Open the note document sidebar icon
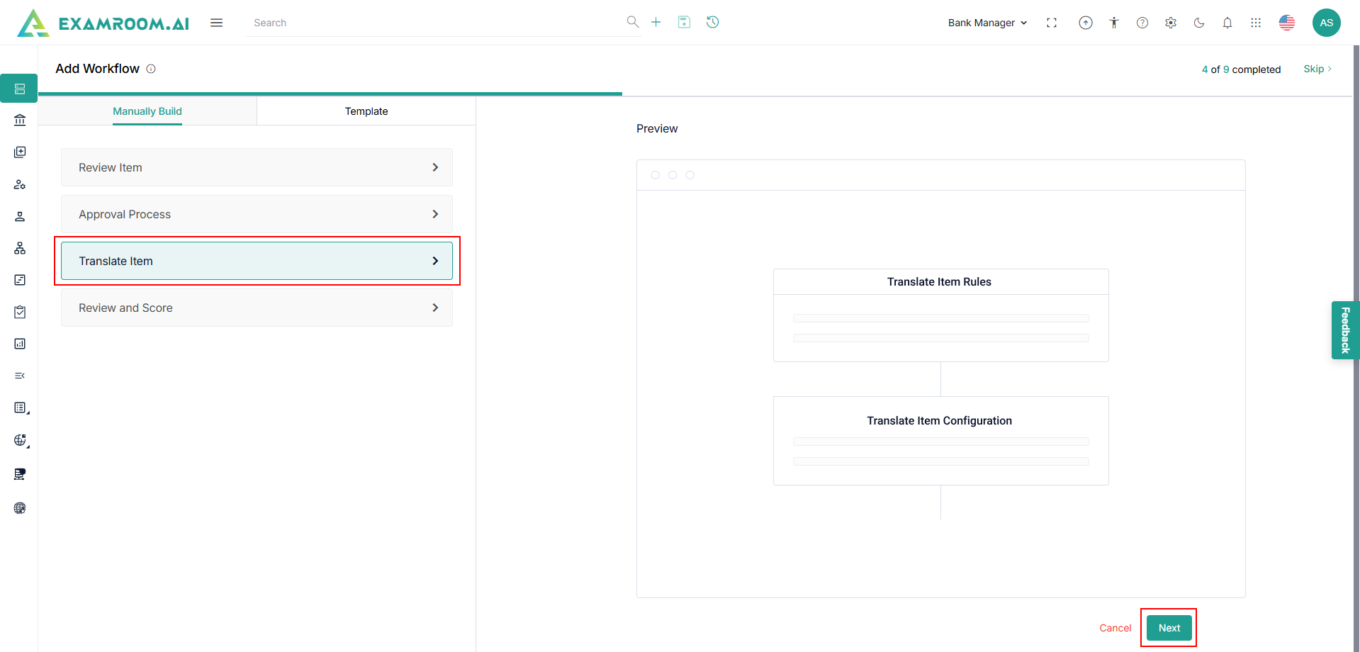 point(20,280)
